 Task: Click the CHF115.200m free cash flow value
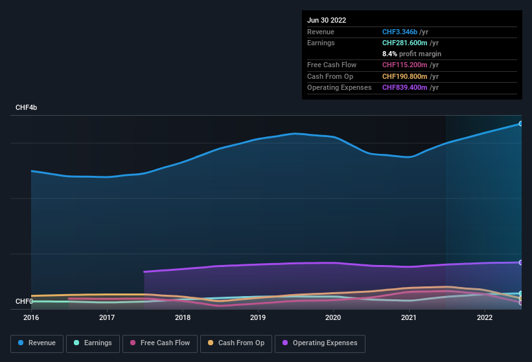(x=405, y=65)
